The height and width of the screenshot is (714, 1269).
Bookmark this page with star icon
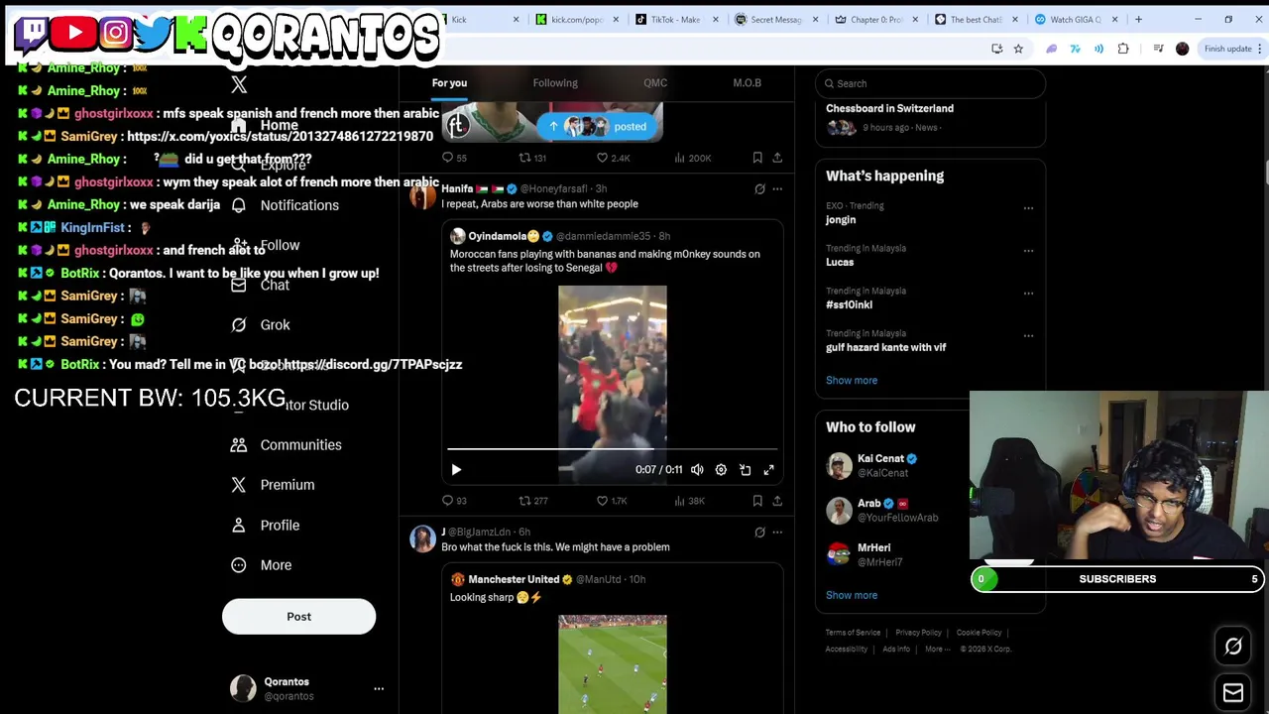click(1018, 49)
